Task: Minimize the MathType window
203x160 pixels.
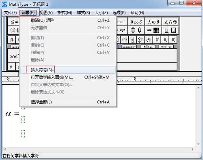Action: tap(172, 3)
